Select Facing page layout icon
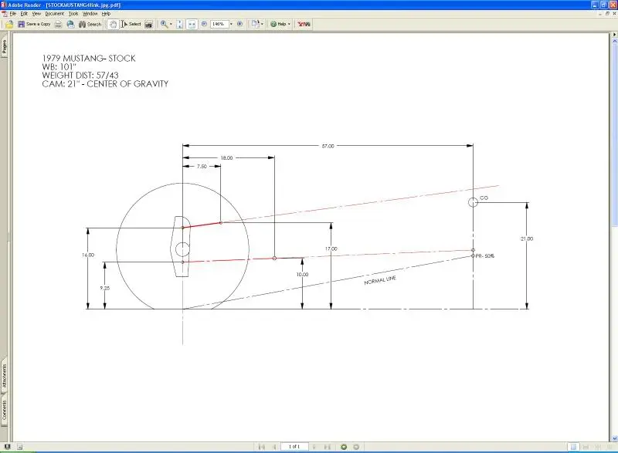 click(x=610, y=447)
